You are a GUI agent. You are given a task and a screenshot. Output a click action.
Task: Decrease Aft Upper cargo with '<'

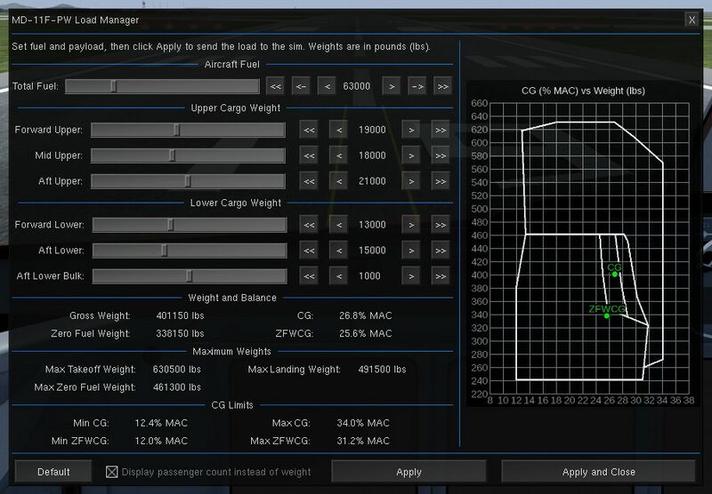coord(339,181)
